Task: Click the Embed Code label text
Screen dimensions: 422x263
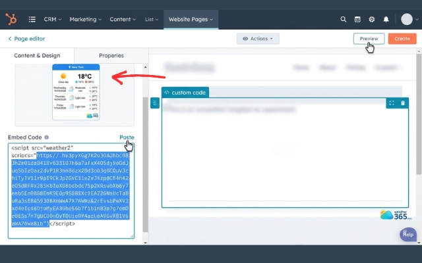Action: click(25, 137)
